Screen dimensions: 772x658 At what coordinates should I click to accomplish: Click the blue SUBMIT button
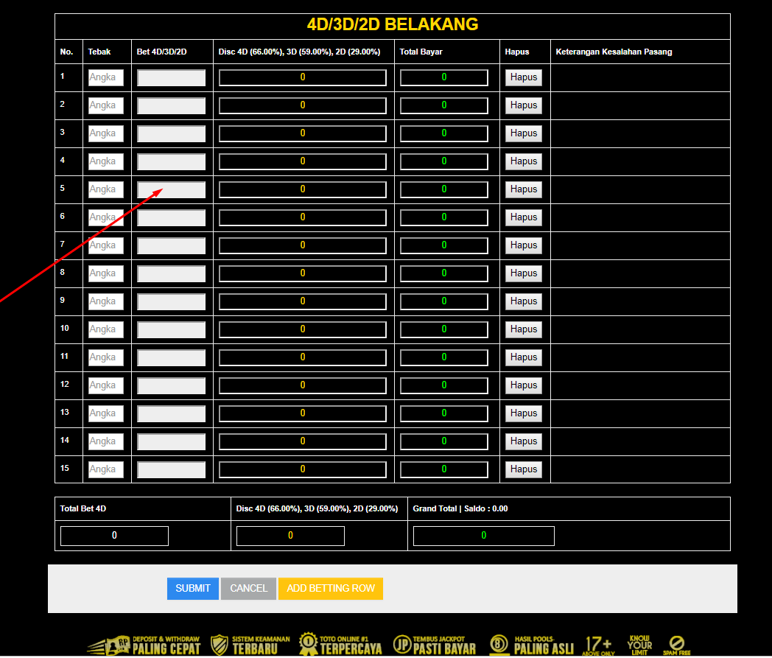192,589
